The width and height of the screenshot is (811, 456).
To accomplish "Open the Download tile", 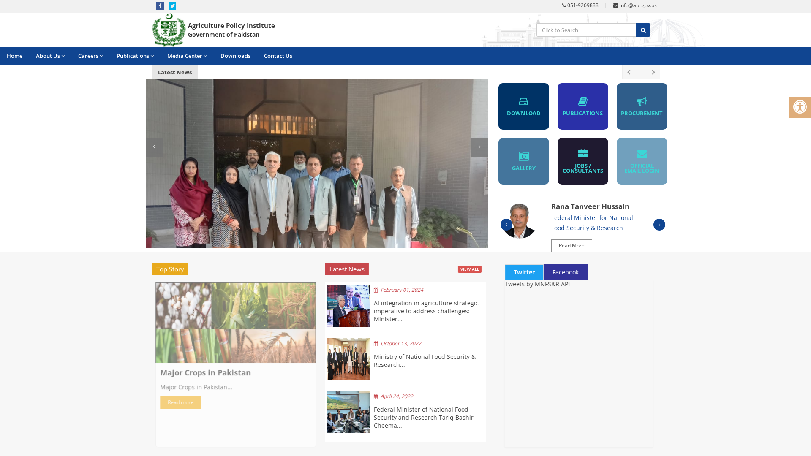I will point(524,106).
